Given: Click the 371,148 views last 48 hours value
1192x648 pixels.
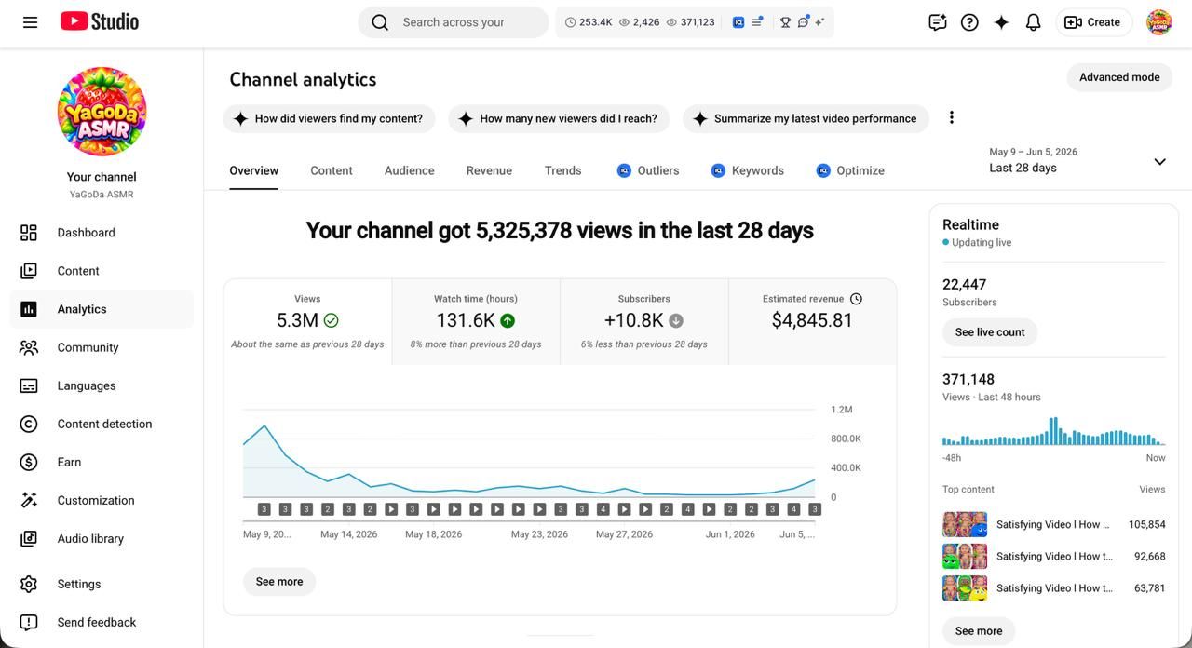Looking at the screenshot, I should (968, 379).
